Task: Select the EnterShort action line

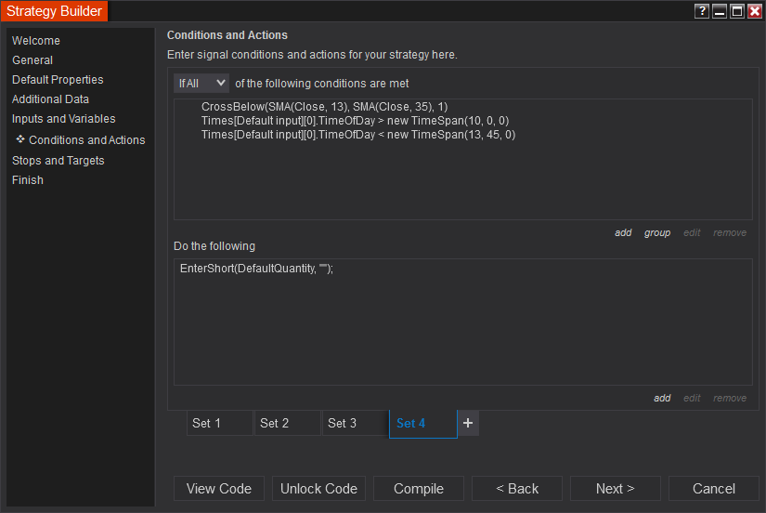Action: (x=256, y=269)
